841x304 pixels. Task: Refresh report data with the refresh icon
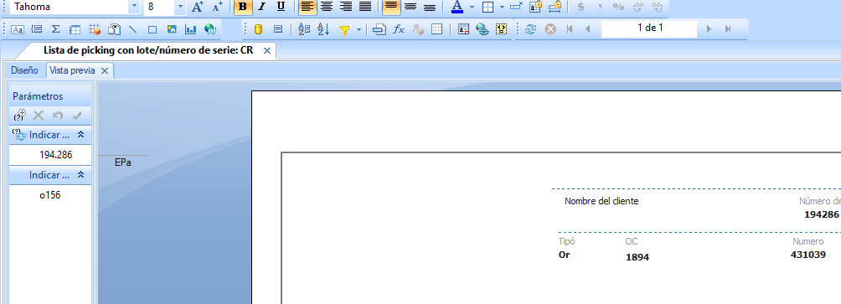[x=530, y=29]
